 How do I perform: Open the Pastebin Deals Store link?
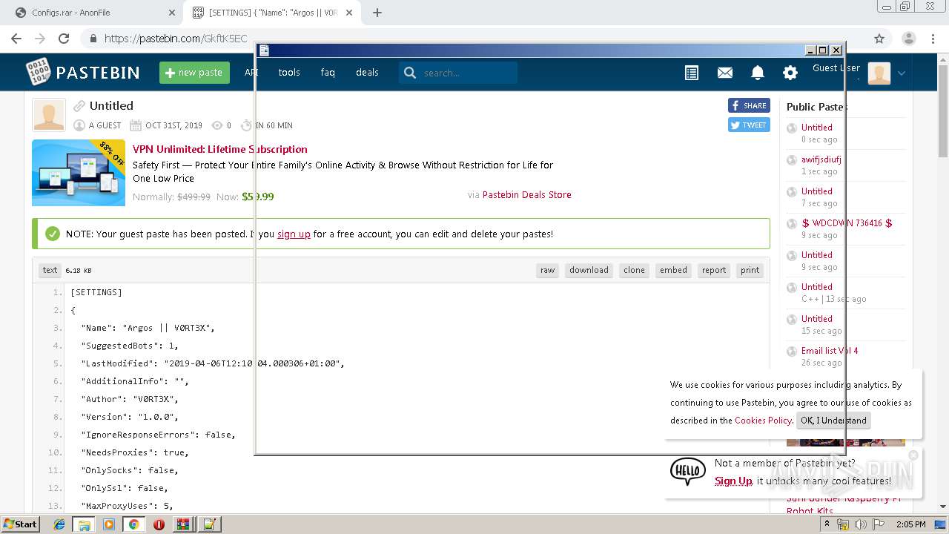[x=526, y=195]
